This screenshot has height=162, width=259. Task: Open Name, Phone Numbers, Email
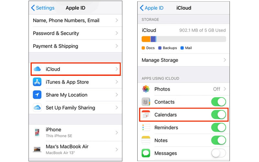75,20
